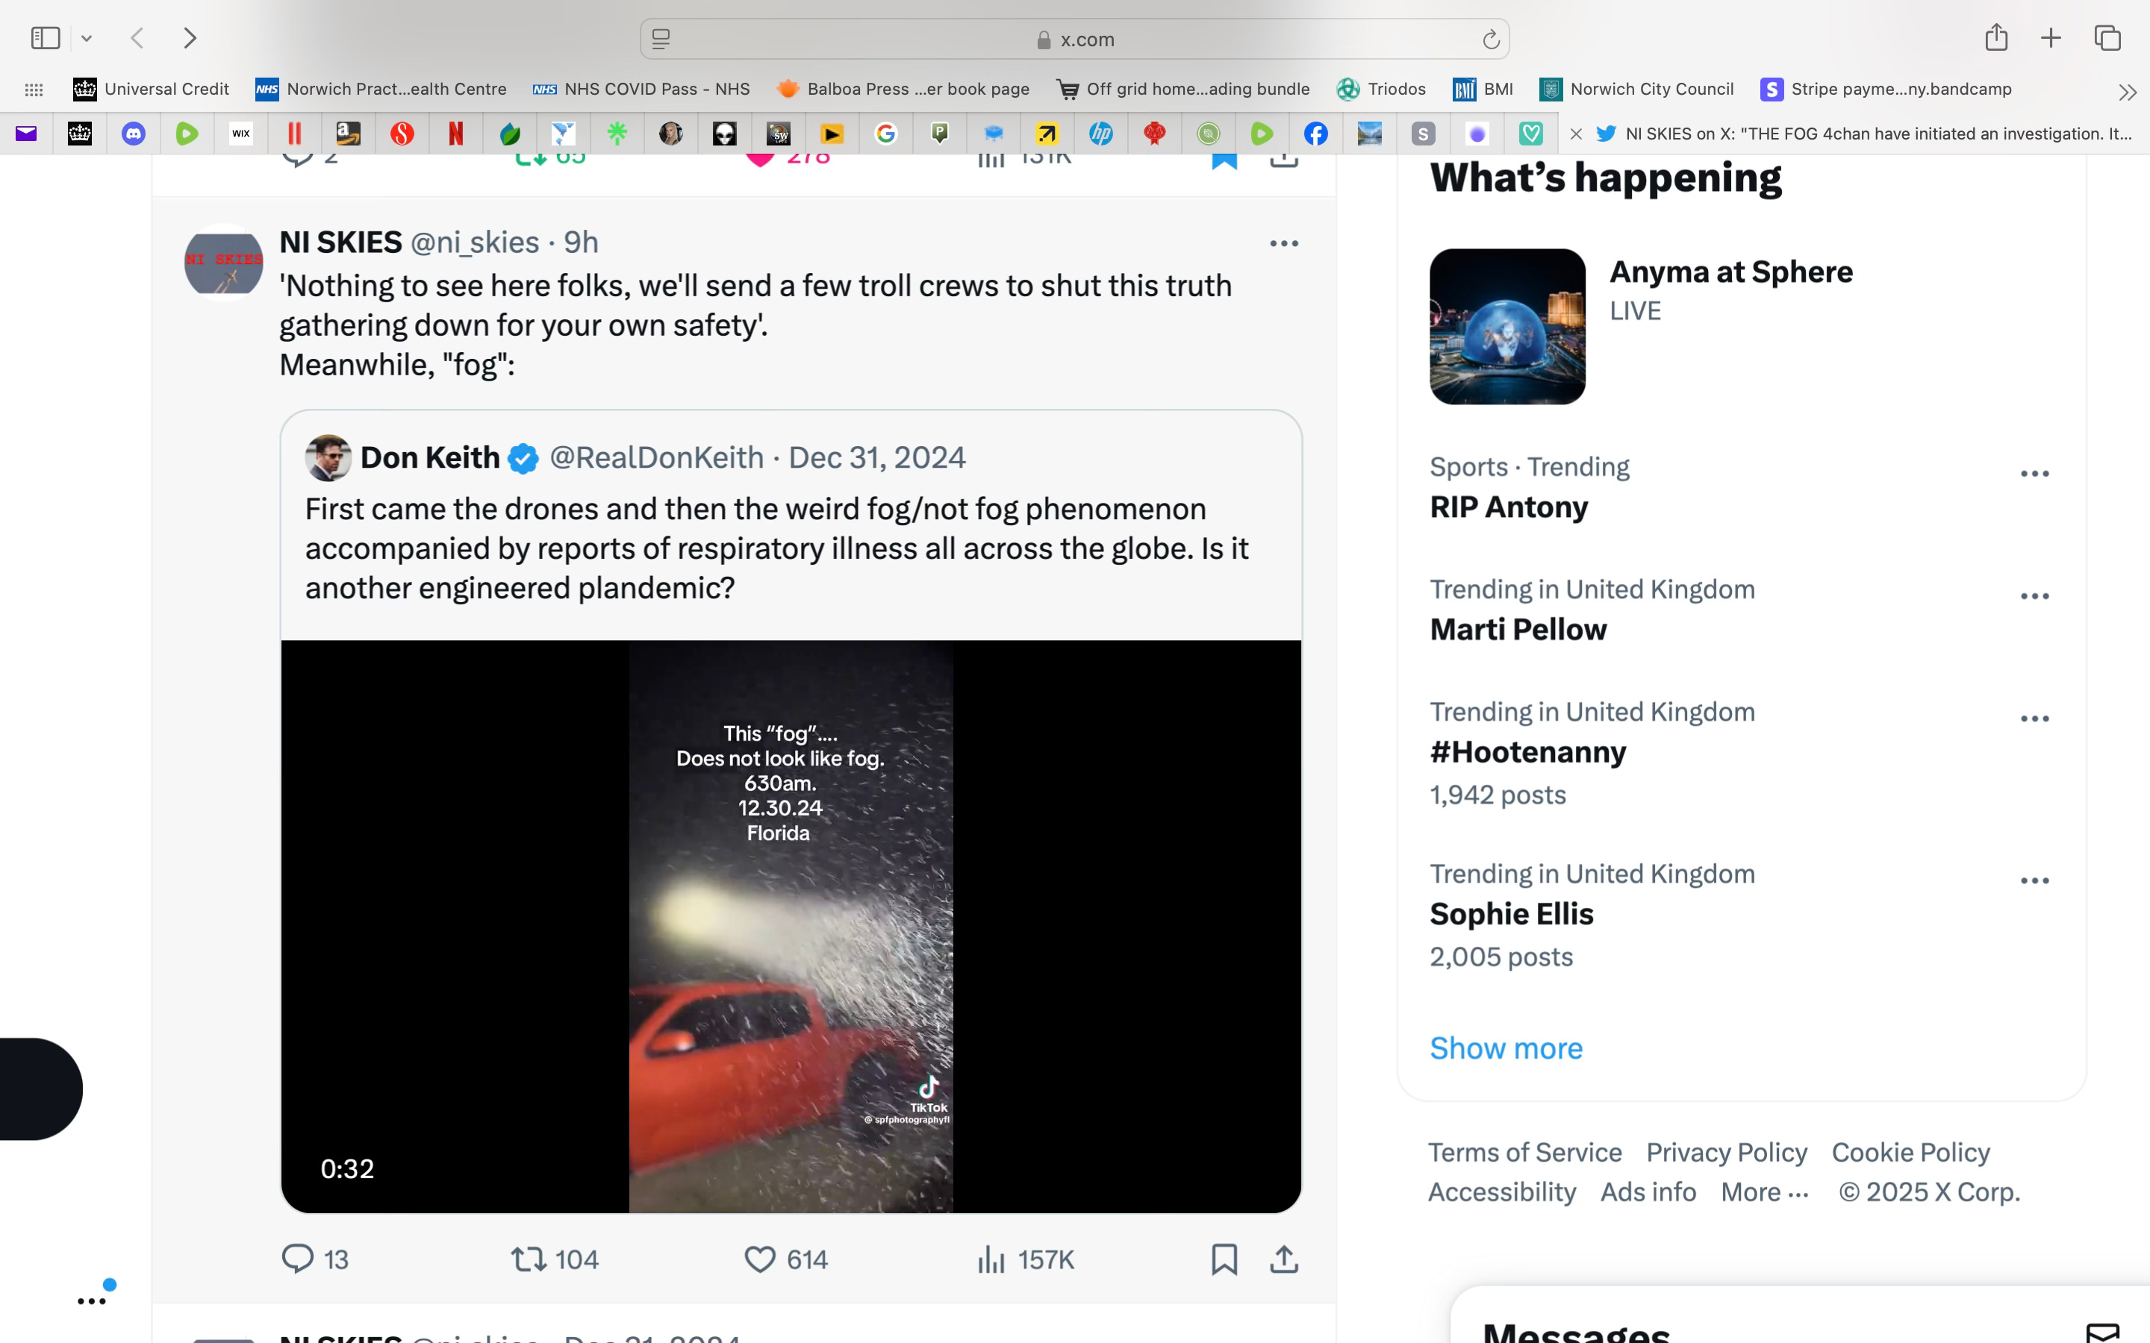Screen dimensions: 2150x1343
Task: Open the Triodos bookmark
Action: tap(1382, 89)
